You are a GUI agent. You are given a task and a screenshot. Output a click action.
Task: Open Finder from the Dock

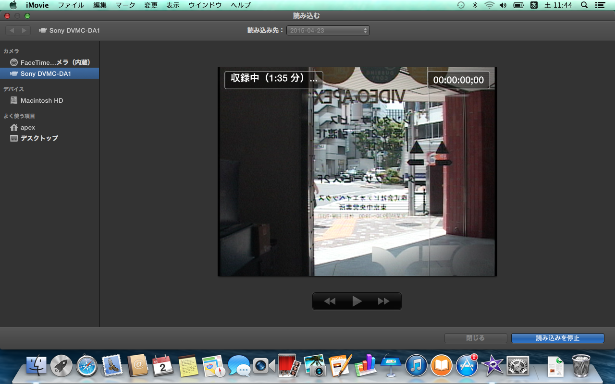pos(36,366)
